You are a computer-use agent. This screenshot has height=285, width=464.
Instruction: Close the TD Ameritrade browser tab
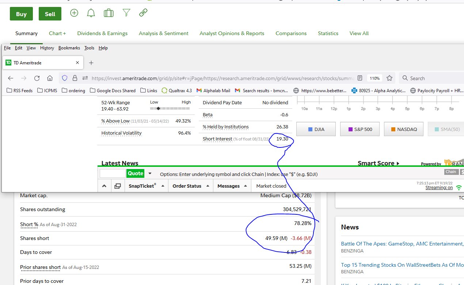pos(77,63)
